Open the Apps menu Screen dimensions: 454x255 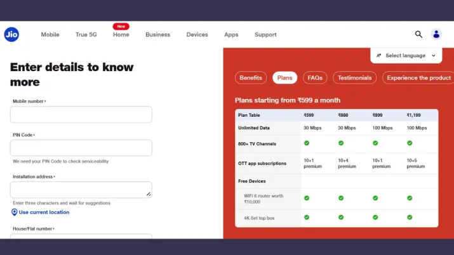(231, 35)
